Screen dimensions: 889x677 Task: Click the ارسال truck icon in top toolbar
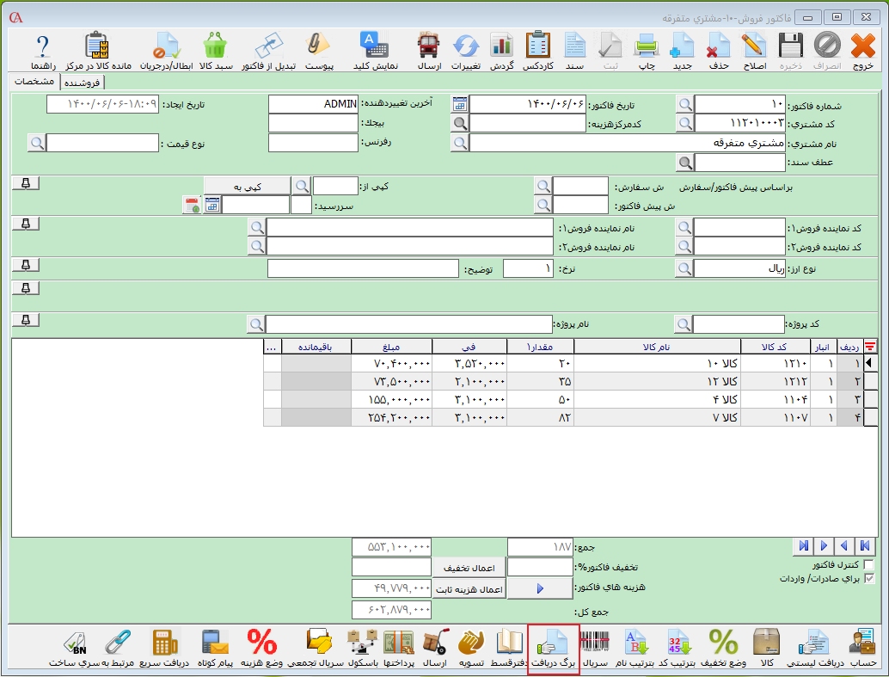point(428,50)
